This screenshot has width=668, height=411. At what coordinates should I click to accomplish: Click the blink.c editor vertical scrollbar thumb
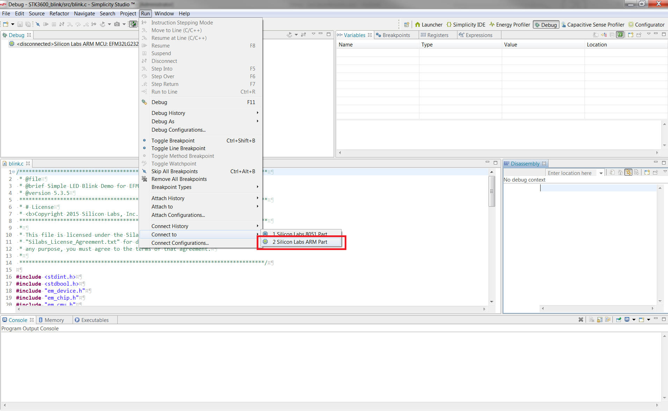[492, 191]
